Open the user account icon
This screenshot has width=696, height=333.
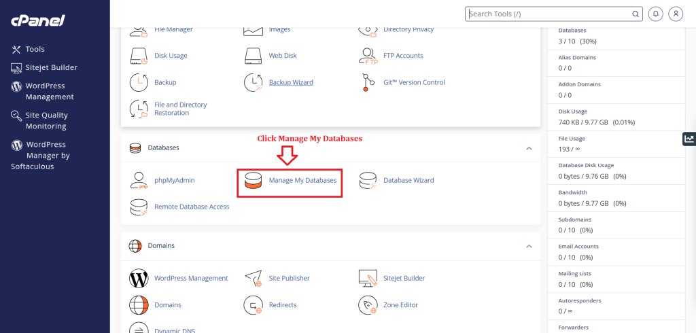[x=676, y=14]
